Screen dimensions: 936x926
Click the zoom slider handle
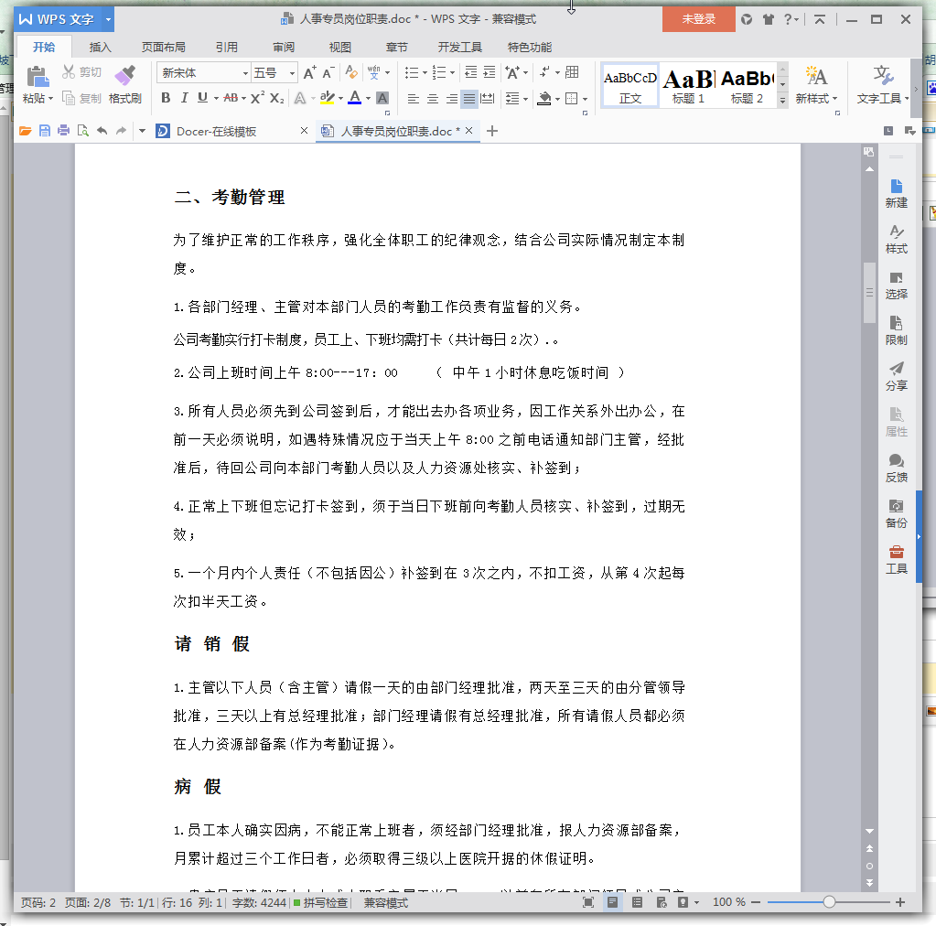pos(829,902)
